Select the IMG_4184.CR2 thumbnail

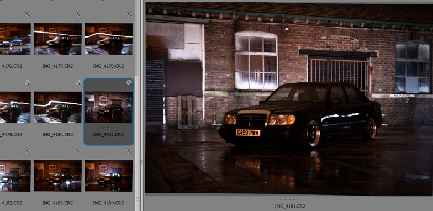click(108, 176)
